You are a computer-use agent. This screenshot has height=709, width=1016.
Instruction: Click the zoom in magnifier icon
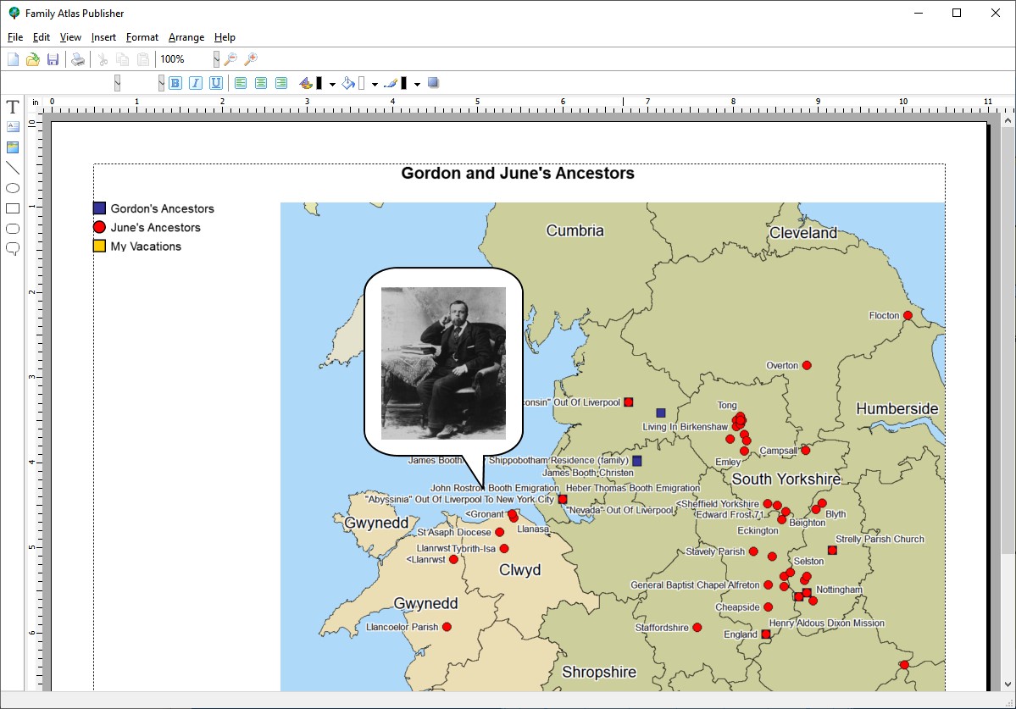[251, 59]
